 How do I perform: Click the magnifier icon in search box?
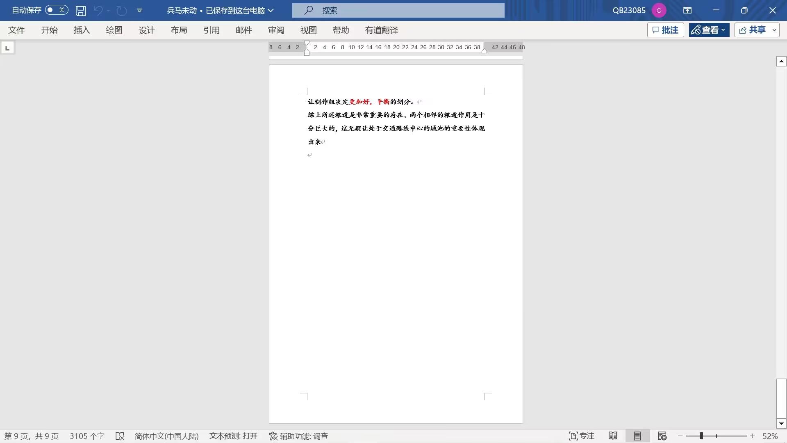[309, 10]
